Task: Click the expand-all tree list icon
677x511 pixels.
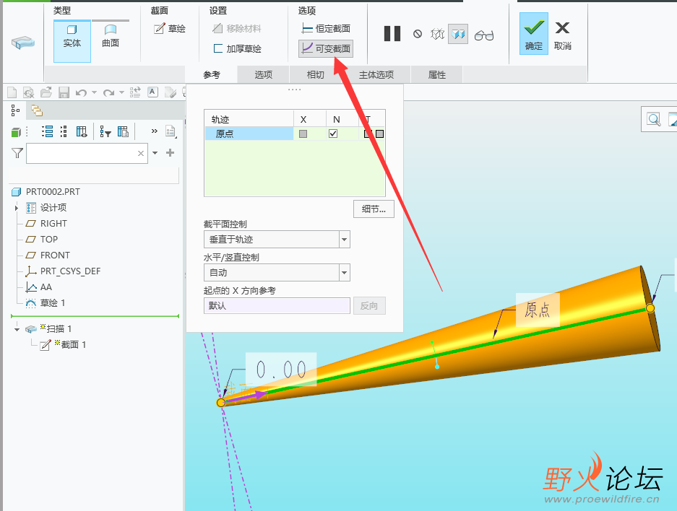Action: point(47,131)
